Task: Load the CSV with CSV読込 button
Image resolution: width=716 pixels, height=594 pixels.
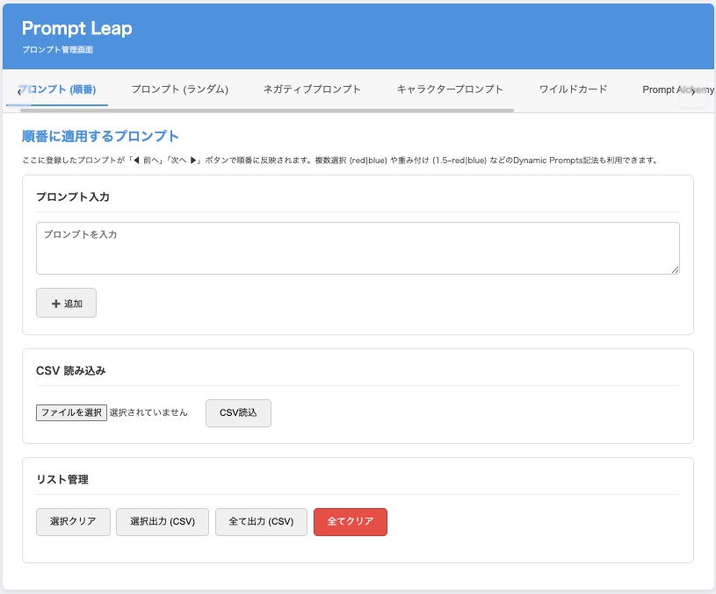Action: point(238,413)
